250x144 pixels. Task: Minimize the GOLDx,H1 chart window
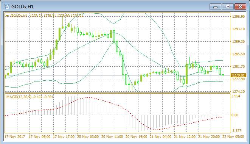click(216, 7)
